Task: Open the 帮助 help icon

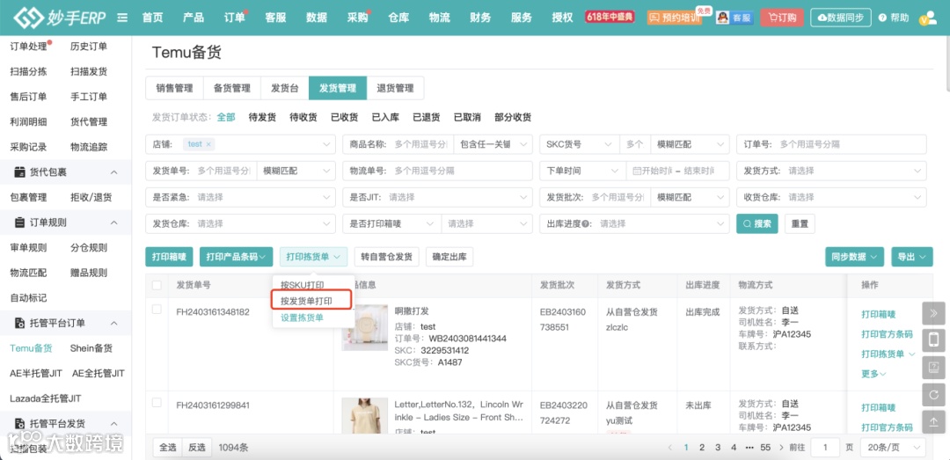Action: [x=894, y=18]
